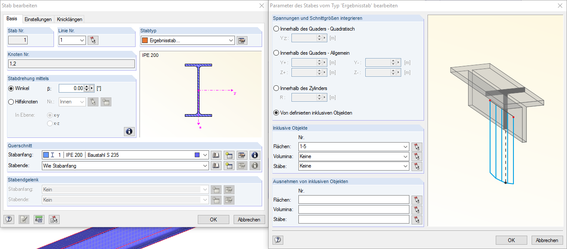Click Abbrechen in Parameter dialog
The height and width of the screenshot is (249, 567).
coord(547,240)
